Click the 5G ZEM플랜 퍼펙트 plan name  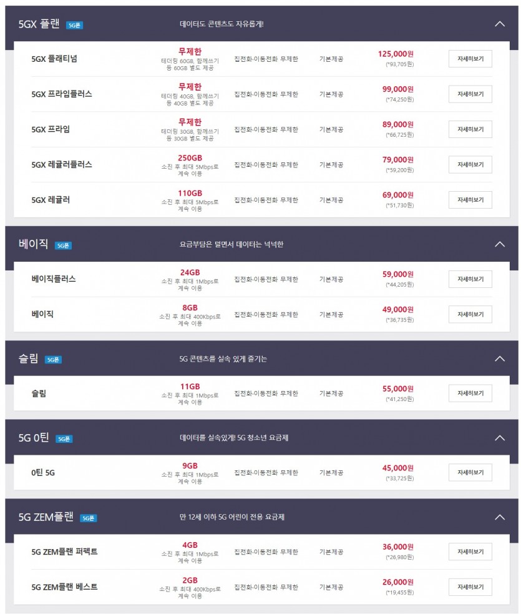pyautogui.click(x=64, y=552)
